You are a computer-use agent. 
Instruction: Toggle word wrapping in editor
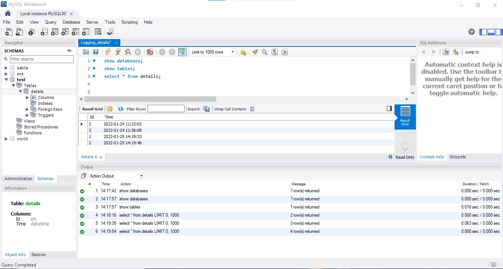coord(285,52)
